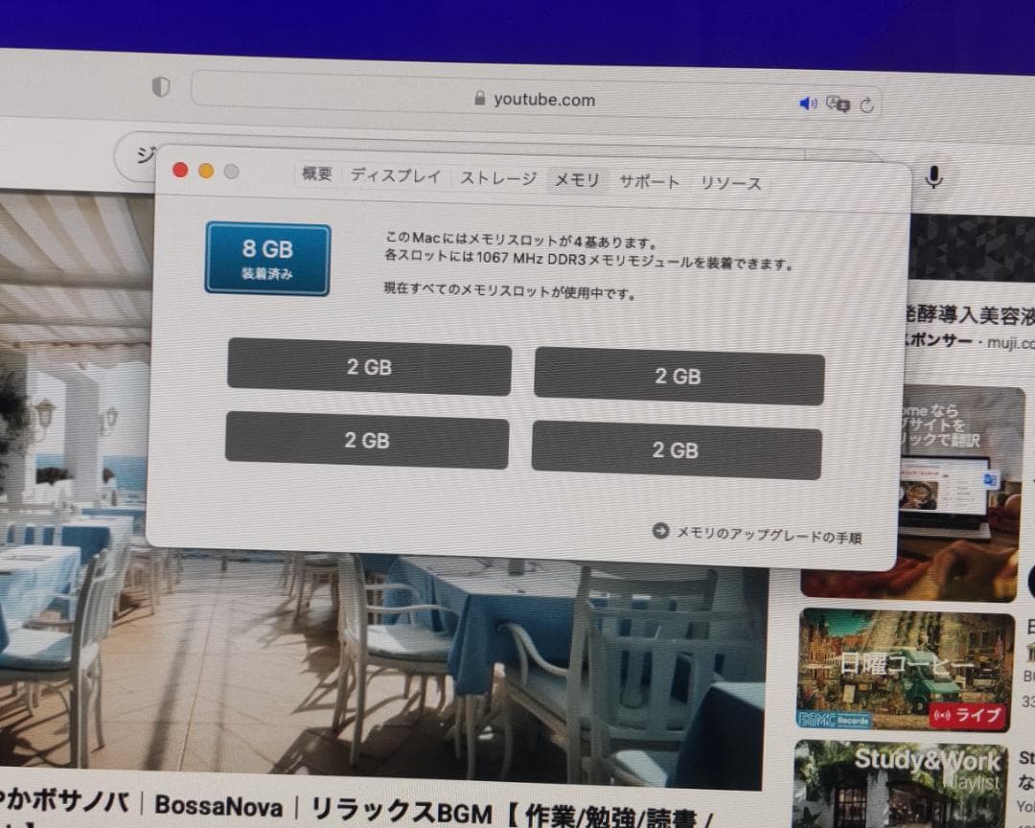Image resolution: width=1035 pixels, height=828 pixels.
Task: Click the ライブ live badge on the stream thumbnail
Action: [x=966, y=714]
